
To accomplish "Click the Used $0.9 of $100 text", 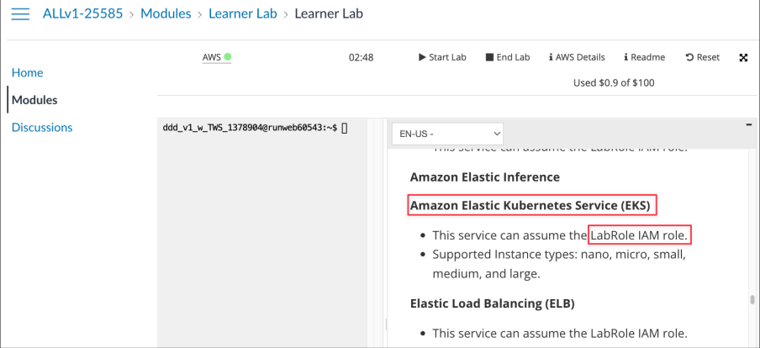I will tap(614, 83).
